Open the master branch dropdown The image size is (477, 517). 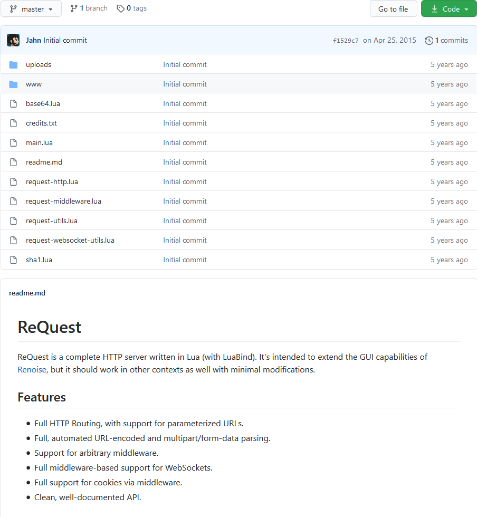click(31, 9)
